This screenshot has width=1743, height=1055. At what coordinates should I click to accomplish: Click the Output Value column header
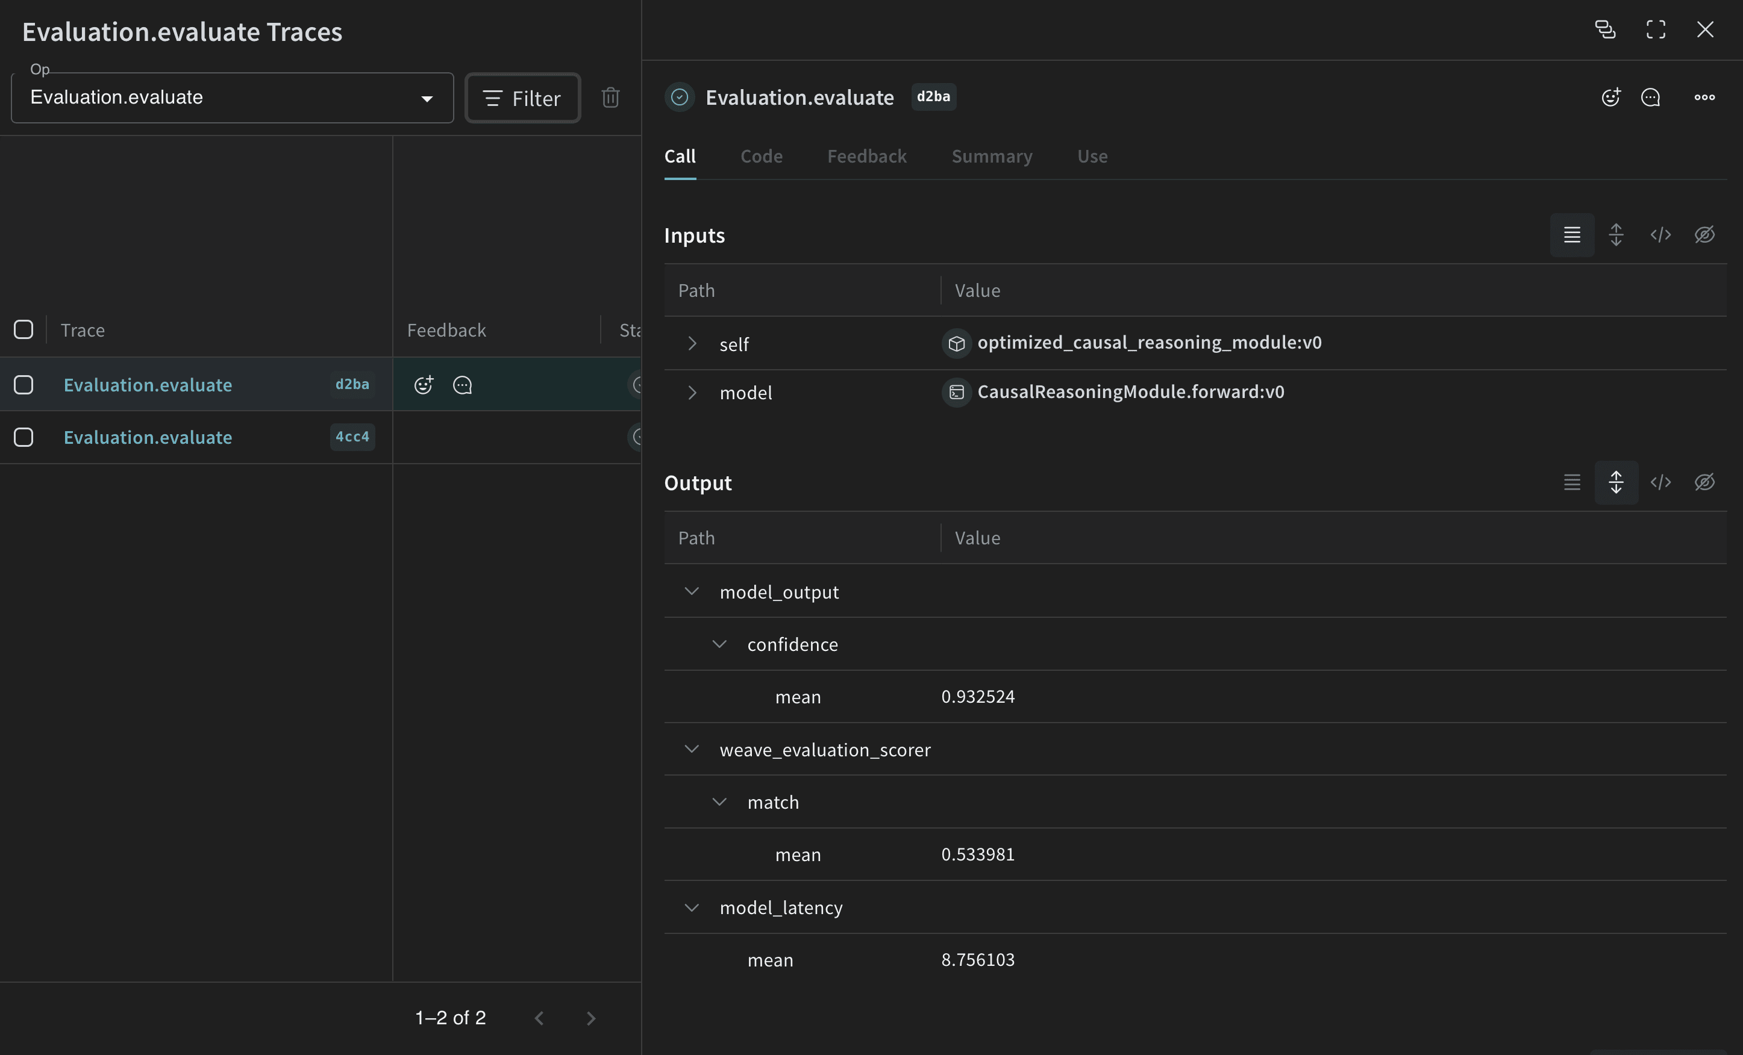[978, 538]
